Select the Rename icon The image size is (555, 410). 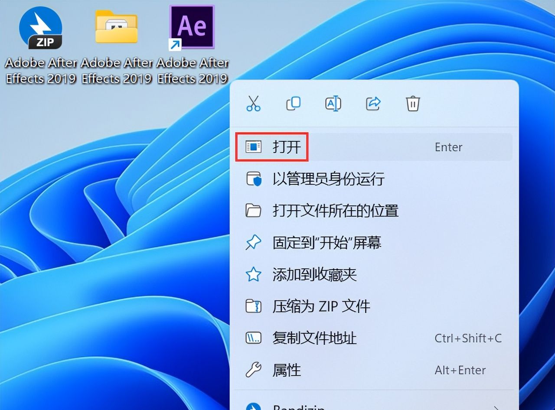(x=333, y=104)
